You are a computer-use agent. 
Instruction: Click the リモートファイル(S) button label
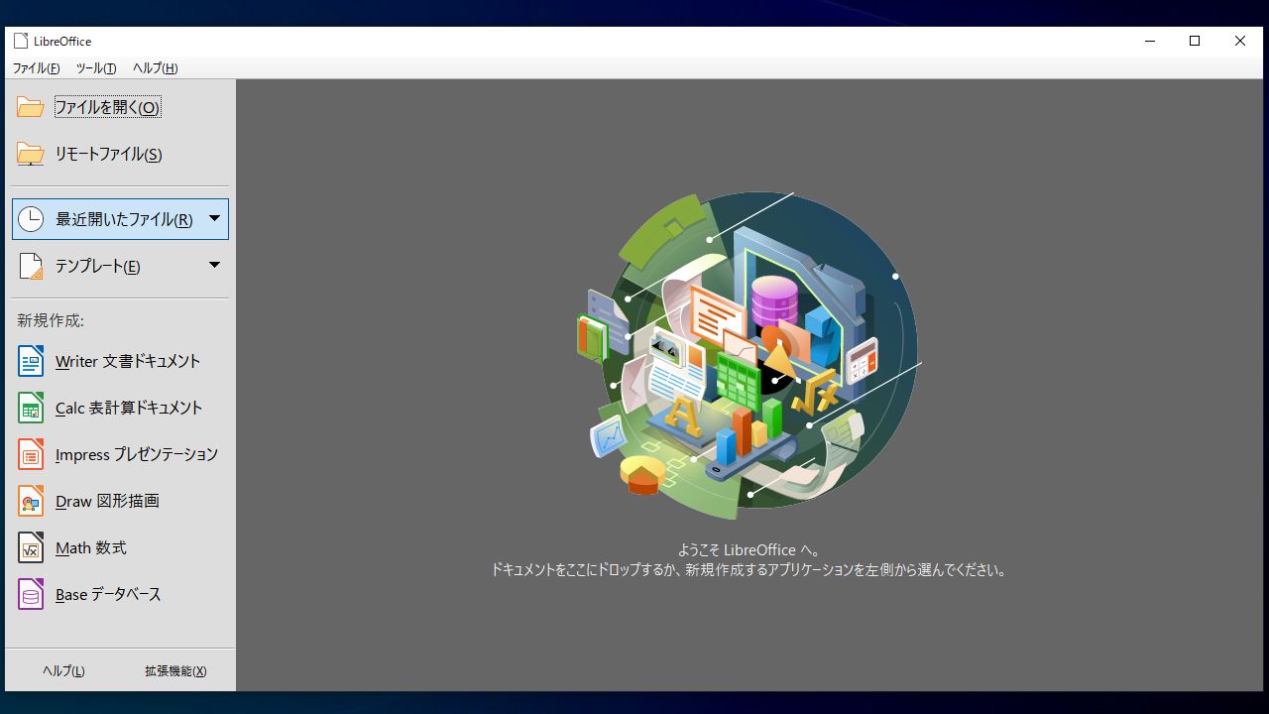109,154
